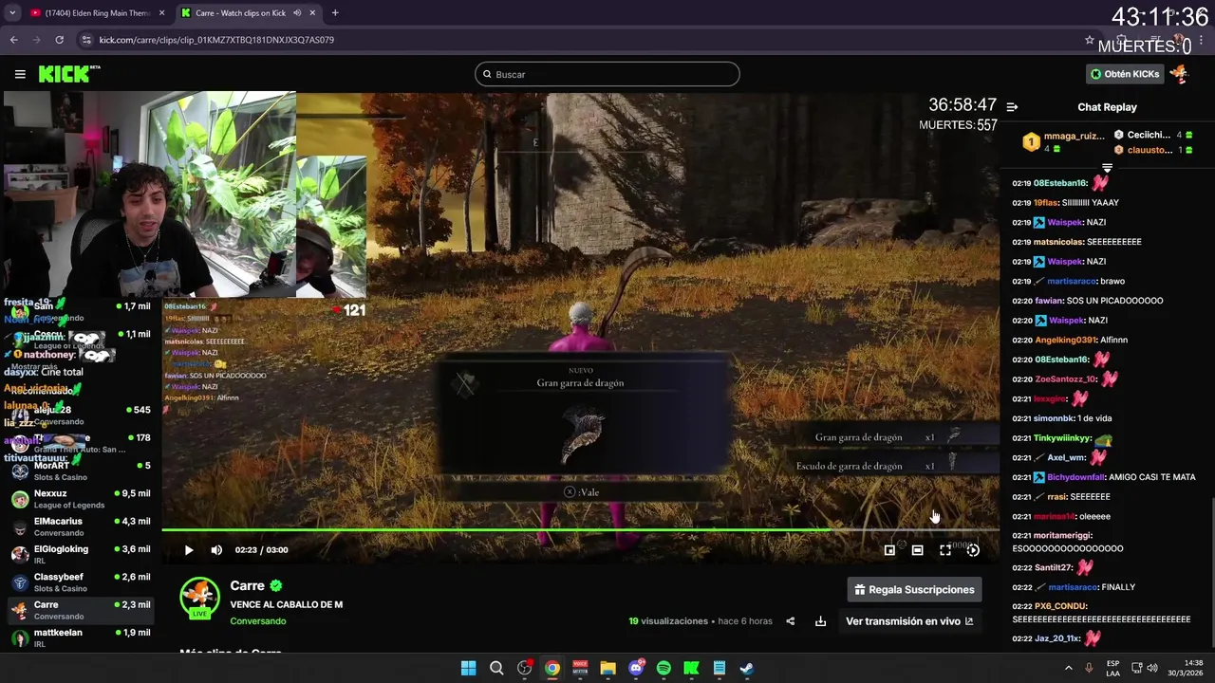Open Ver transmisión en vivo link
Viewport: 1215px width, 683px height.
click(909, 621)
